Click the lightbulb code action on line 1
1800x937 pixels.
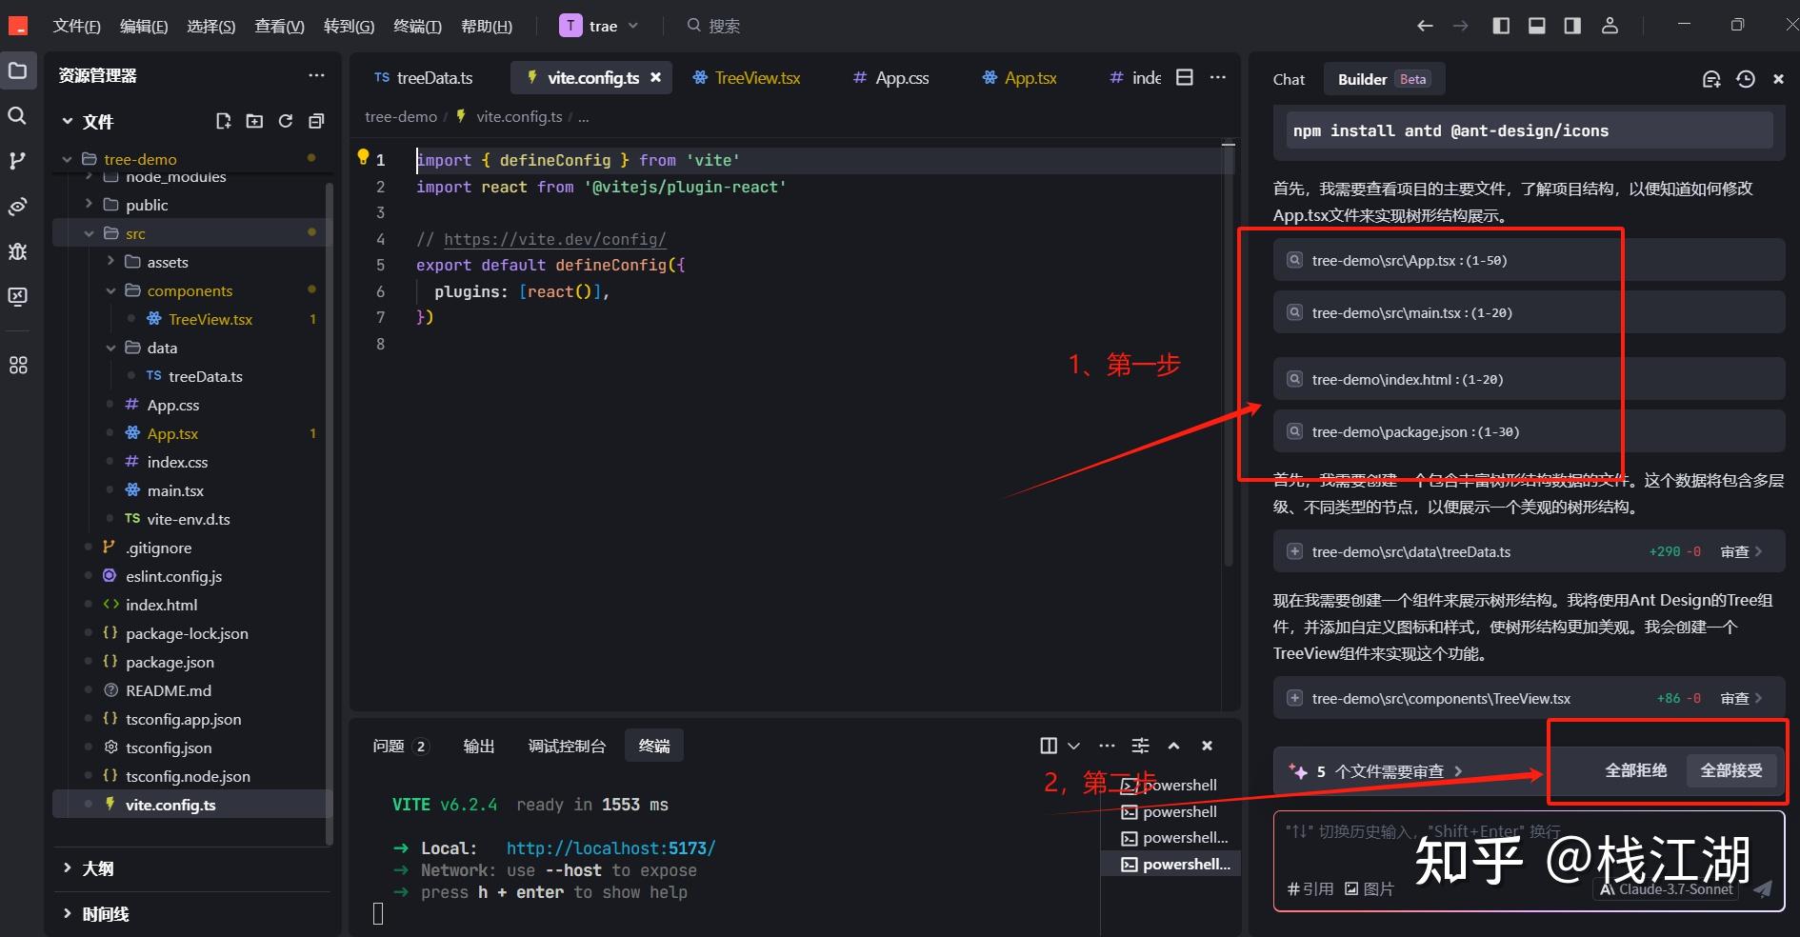(363, 157)
